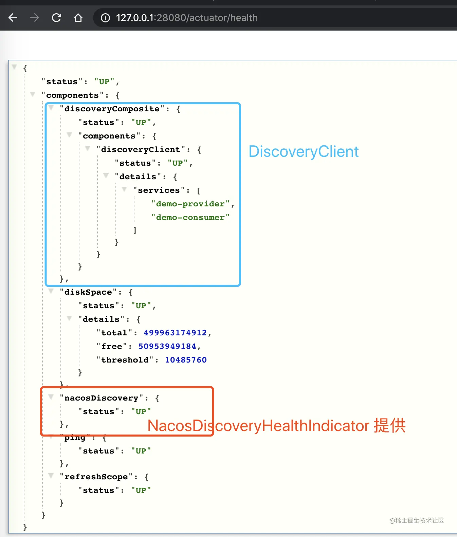Collapse the discoveryClient node

tap(88, 148)
